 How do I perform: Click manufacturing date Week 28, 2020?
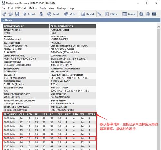click(x=12, y=97)
